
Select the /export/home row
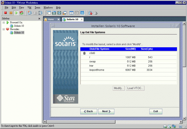(129, 70)
